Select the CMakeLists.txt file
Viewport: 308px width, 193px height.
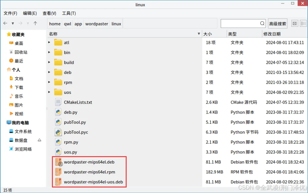pos(78,102)
